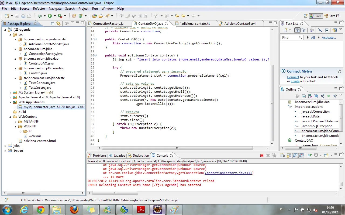Collapse the WebContent folder
Screen dimensions: 345x215
[x=11, y=117]
